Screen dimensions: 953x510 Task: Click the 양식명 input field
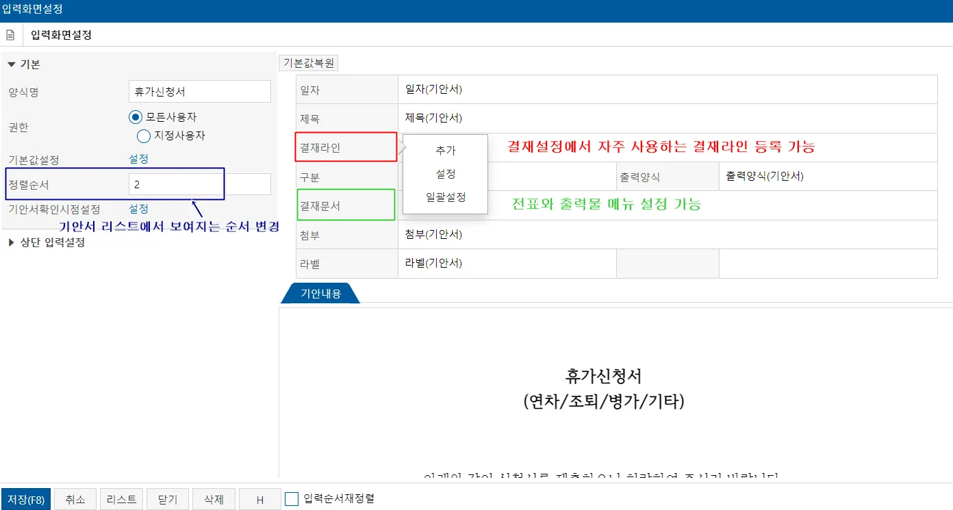coord(200,92)
